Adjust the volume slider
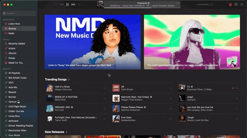 pyautogui.click(x=204, y=5)
